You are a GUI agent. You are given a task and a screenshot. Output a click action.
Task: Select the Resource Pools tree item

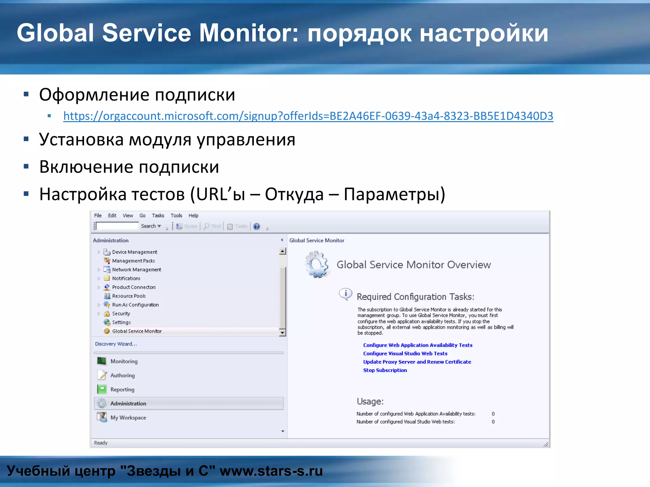[x=129, y=296]
